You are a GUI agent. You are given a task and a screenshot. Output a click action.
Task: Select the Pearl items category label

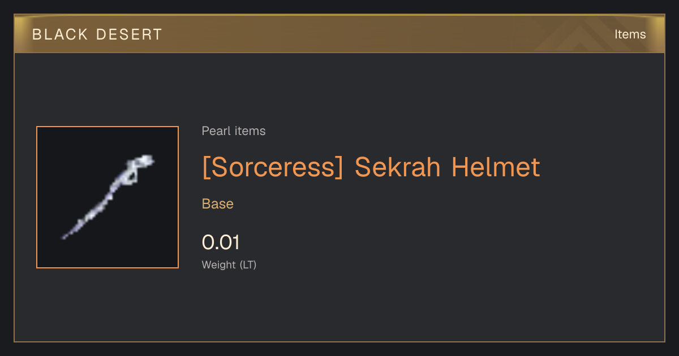[x=234, y=131]
